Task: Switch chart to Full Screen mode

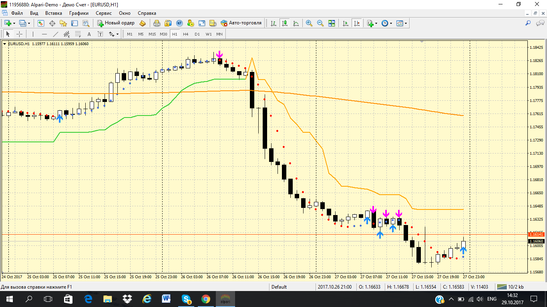Action: point(202,23)
